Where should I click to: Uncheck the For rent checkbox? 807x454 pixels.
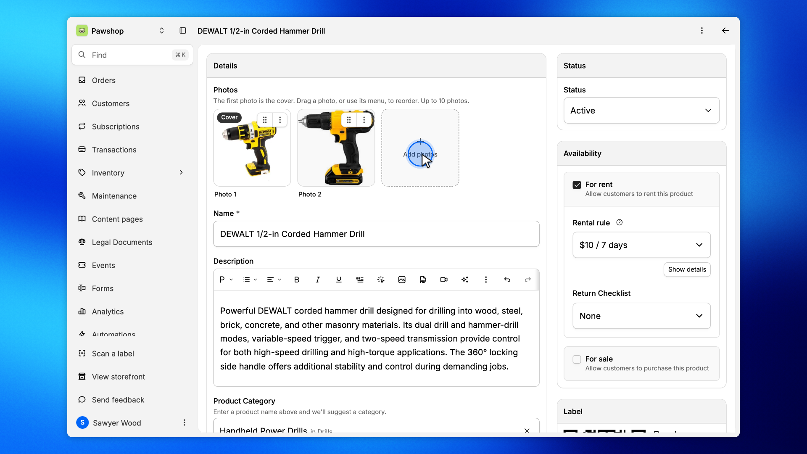[x=577, y=185]
